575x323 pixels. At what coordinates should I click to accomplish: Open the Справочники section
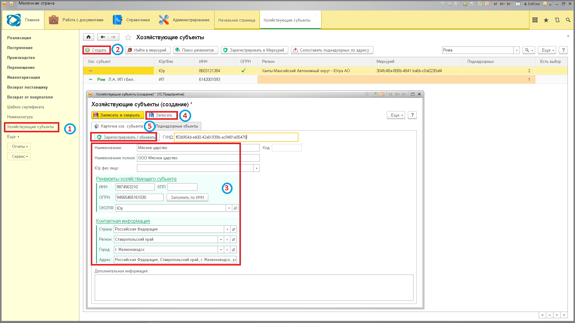[x=131, y=20]
